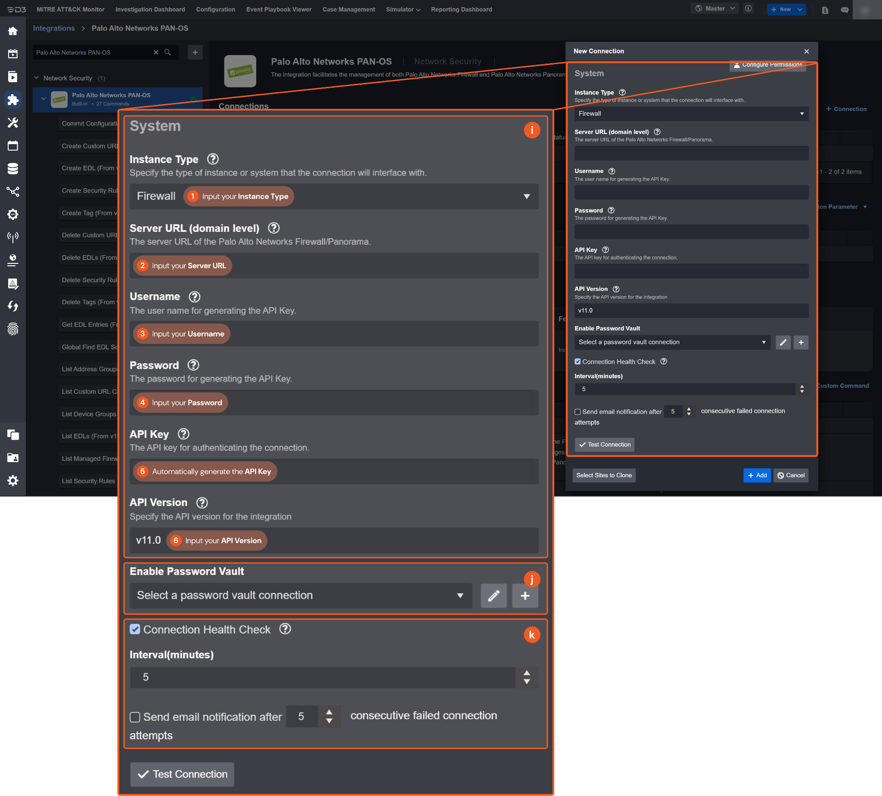
Task: Click the Server URL input field
Action: click(691, 153)
